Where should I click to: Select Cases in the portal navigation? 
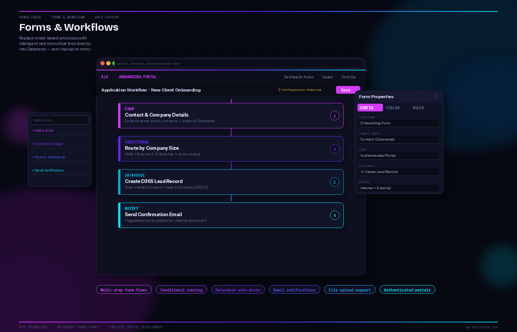[x=328, y=77]
